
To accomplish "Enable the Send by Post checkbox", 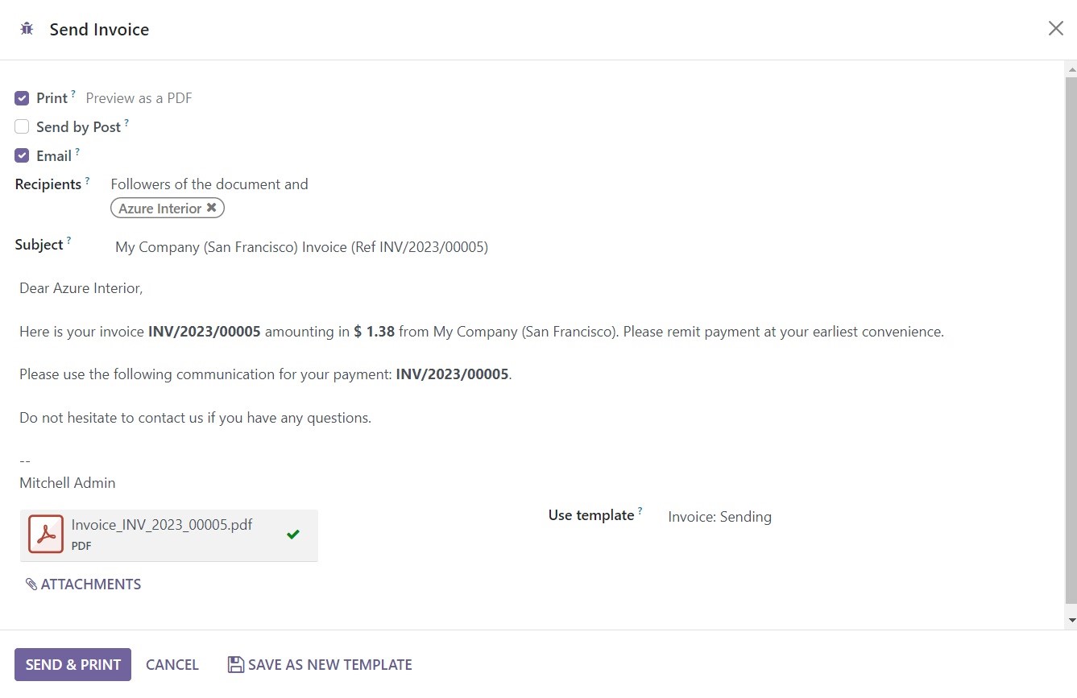I will coord(22,126).
